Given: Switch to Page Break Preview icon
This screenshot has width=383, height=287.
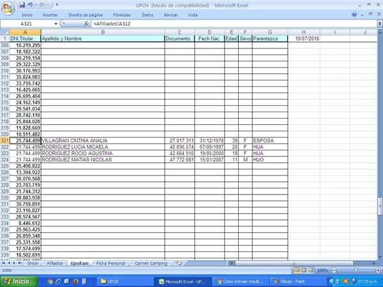Looking at the screenshot, I should pos(311,270).
